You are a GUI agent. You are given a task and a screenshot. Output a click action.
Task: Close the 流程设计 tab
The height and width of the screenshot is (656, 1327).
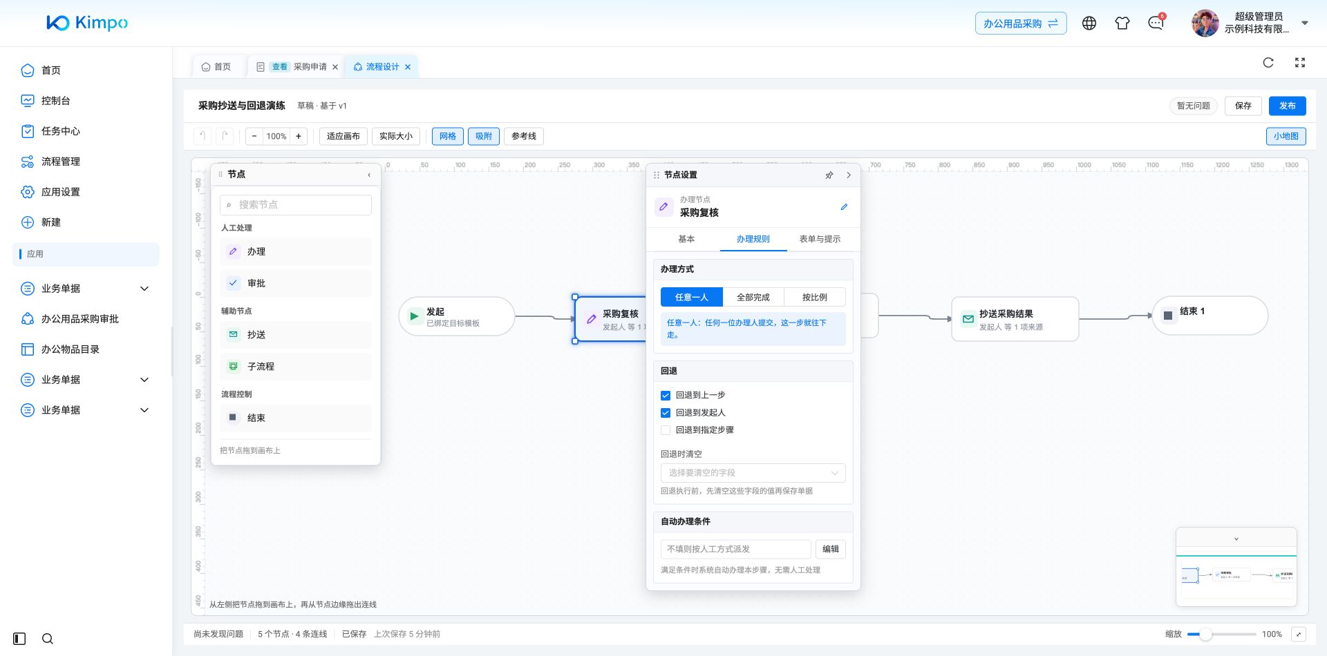pos(408,67)
